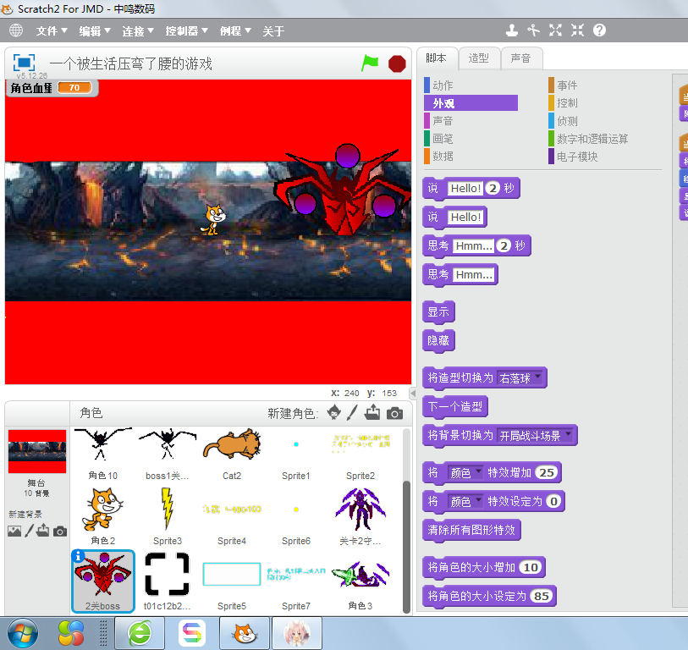Click Hmm... field in 思考 timed block
688x650 pixels.
(473, 245)
